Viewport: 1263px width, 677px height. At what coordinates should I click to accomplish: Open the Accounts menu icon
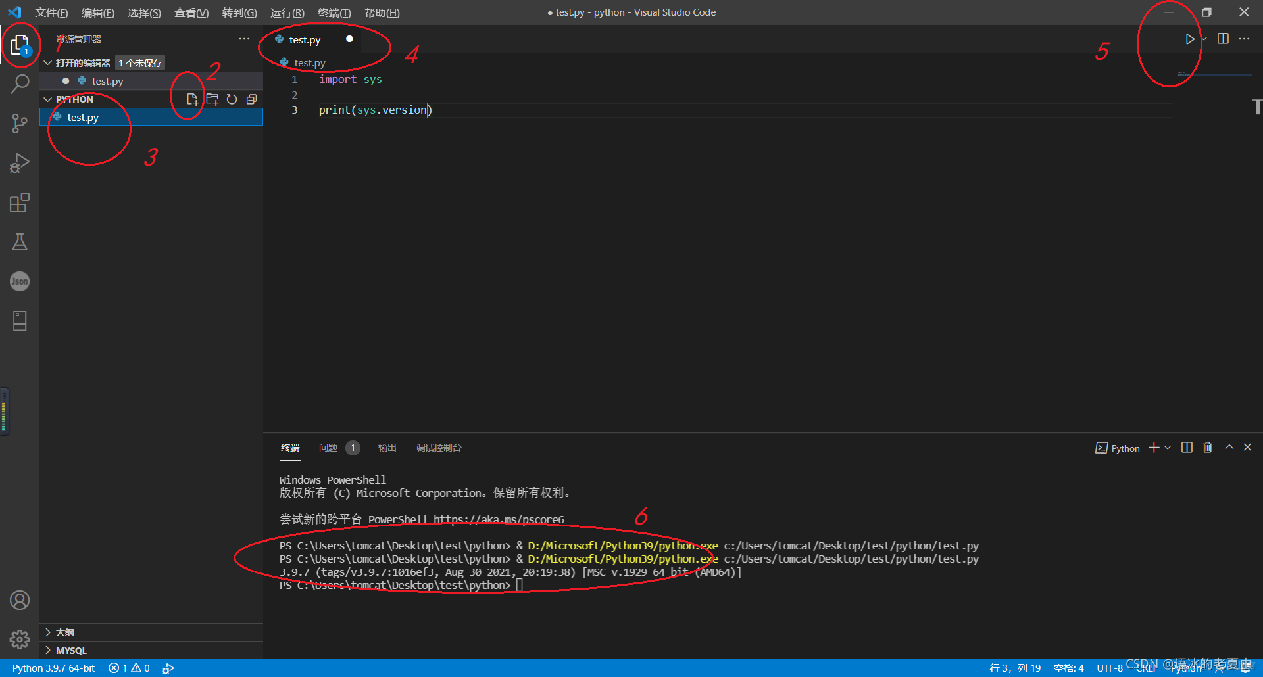pyautogui.click(x=20, y=600)
